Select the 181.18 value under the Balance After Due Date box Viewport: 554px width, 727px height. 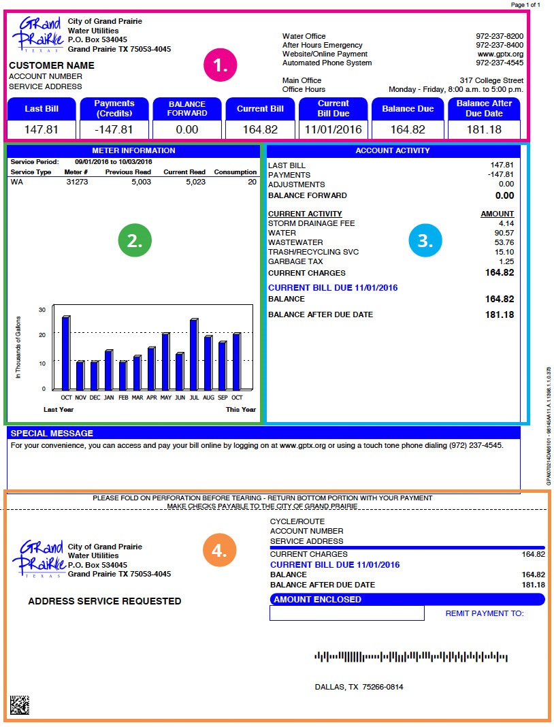click(x=484, y=129)
